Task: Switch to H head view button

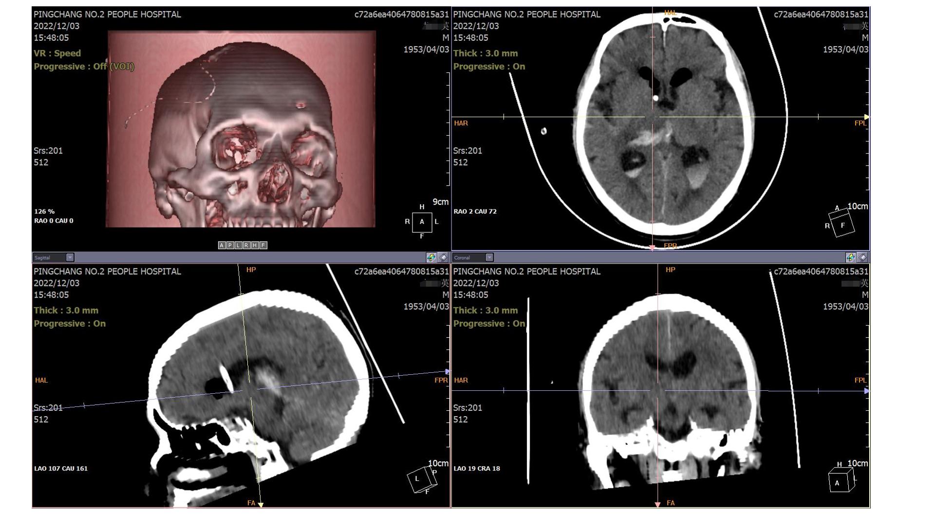Action: [x=255, y=245]
